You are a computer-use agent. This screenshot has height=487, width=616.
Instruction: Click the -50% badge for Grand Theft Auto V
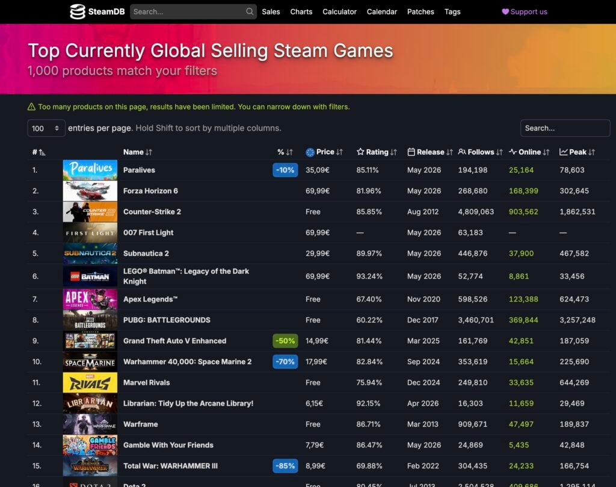(285, 341)
